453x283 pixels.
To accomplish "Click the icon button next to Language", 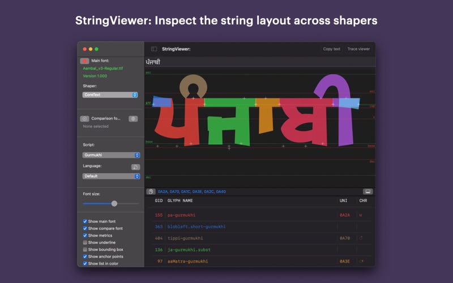I will click(135, 167).
